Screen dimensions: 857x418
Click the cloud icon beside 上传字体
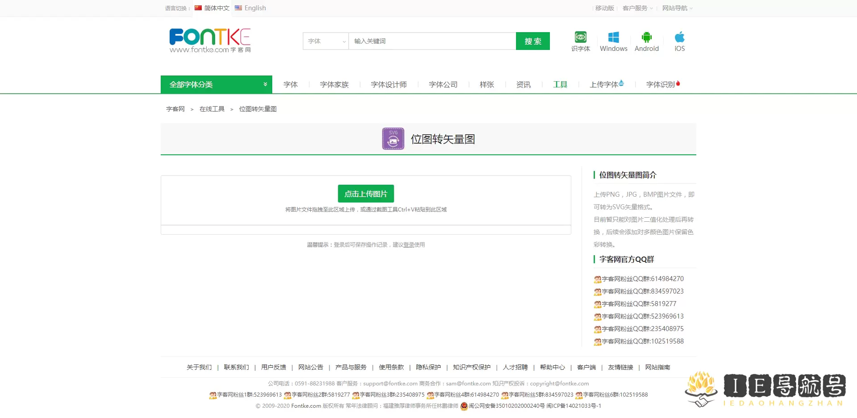(622, 82)
